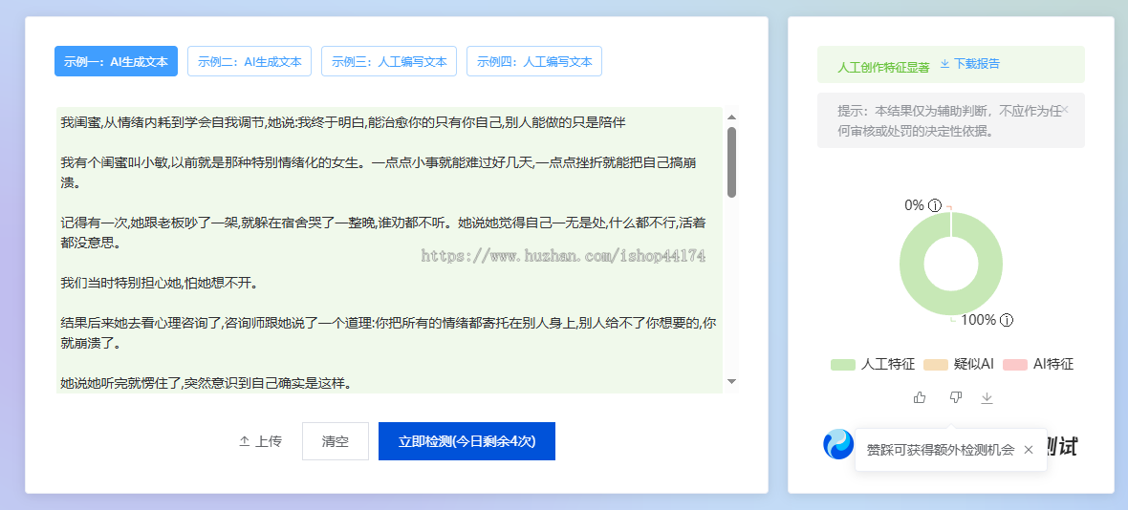
Task: Select 示例四：人工编写文本 tab
Action: point(534,61)
